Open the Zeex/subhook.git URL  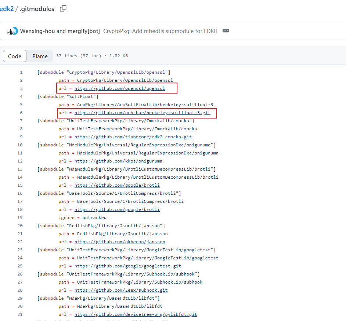[121, 290]
